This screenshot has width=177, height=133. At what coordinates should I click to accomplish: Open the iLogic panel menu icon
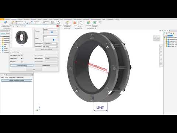coord(32,75)
